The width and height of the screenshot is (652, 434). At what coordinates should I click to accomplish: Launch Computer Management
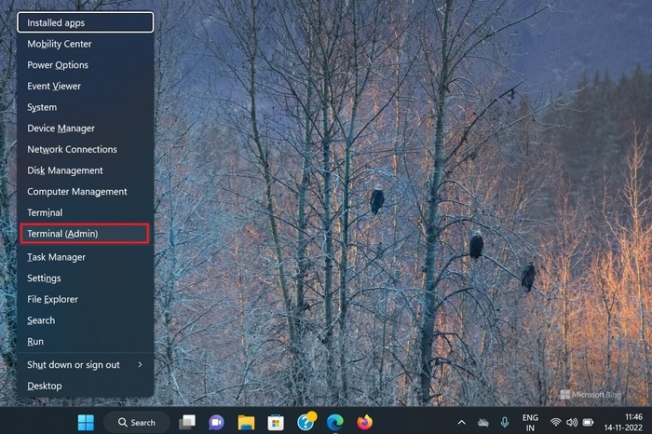(x=86, y=192)
